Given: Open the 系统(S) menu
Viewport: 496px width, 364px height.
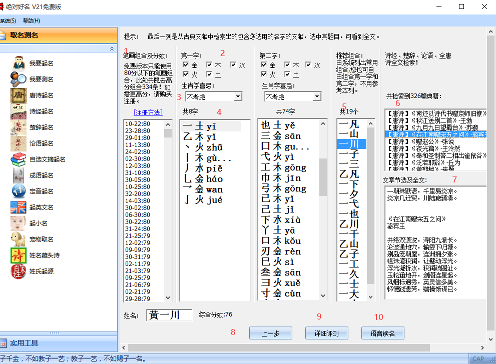Looking at the screenshot, I should tap(8, 20).
